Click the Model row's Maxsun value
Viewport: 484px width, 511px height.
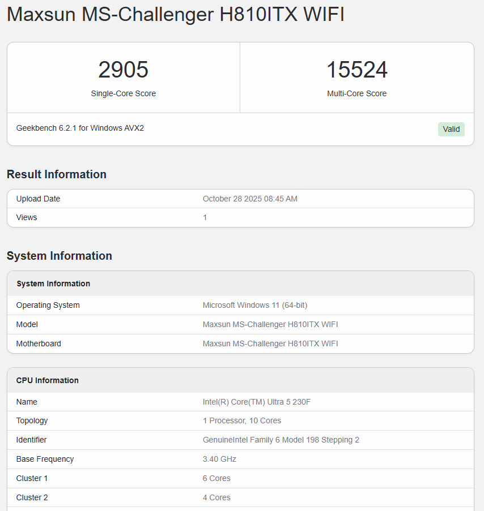click(x=270, y=324)
